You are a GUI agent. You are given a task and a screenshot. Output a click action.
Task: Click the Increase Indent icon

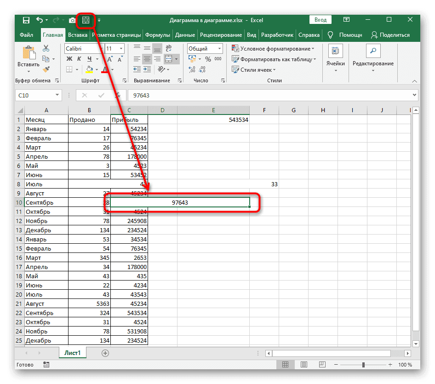(147, 69)
